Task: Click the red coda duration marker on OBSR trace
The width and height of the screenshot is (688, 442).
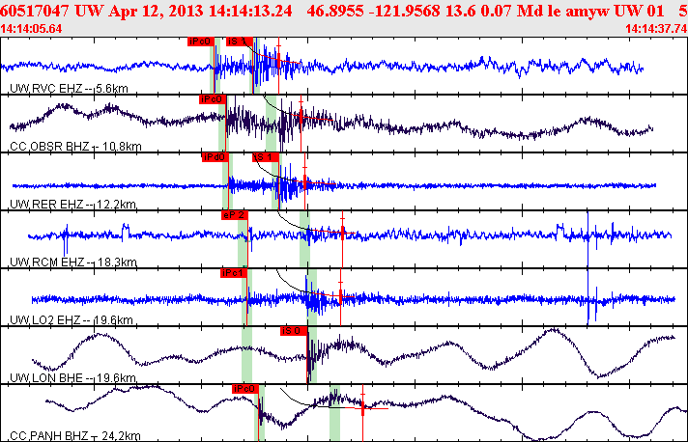Action: [x=301, y=118]
